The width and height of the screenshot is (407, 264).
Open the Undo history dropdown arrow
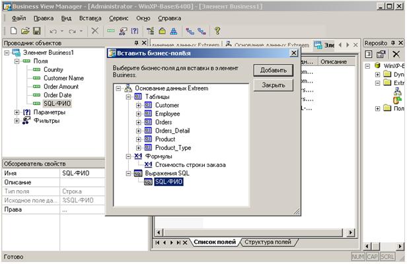(62, 31)
